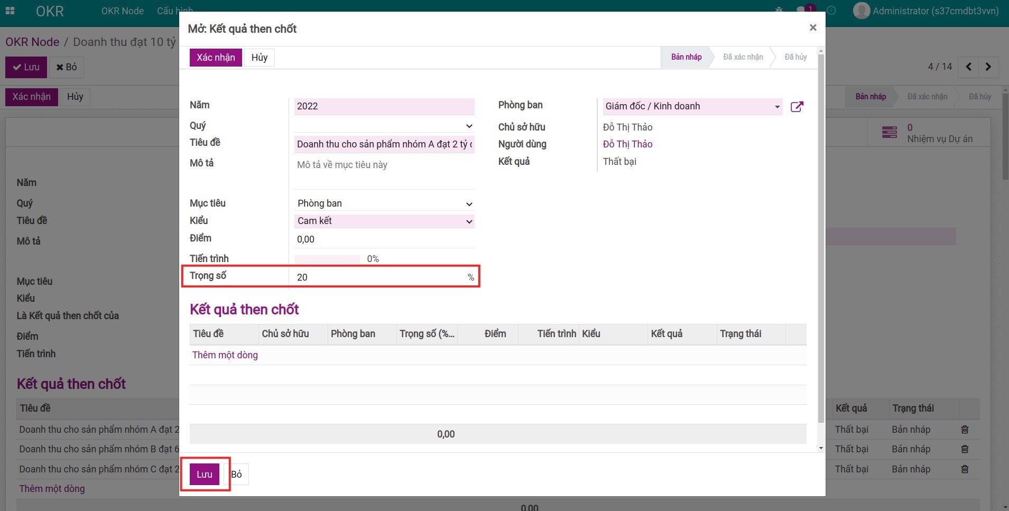Open the Nhiệm vụ Dự án stat icon

(890, 132)
